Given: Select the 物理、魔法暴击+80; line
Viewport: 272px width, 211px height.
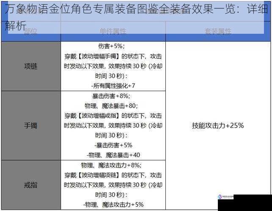Looking at the screenshot, I should point(111,106).
